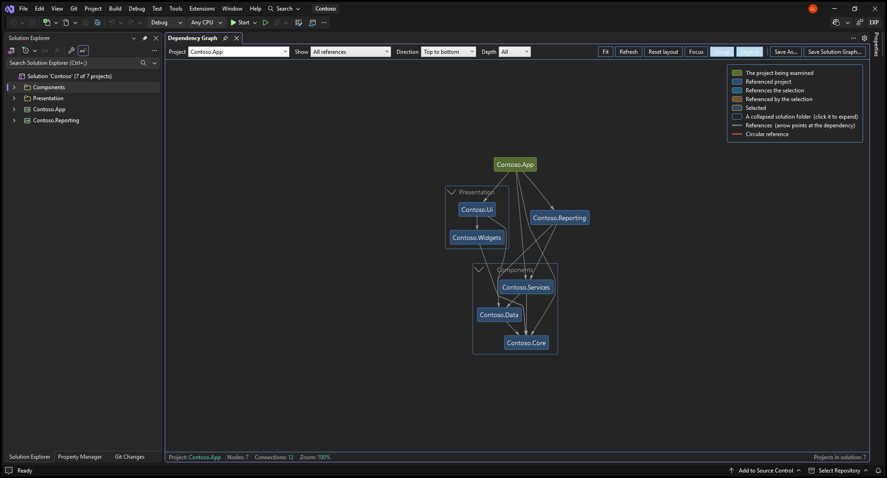Open the notifications bell in status bar
The height and width of the screenshot is (478, 887).
(x=878, y=471)
